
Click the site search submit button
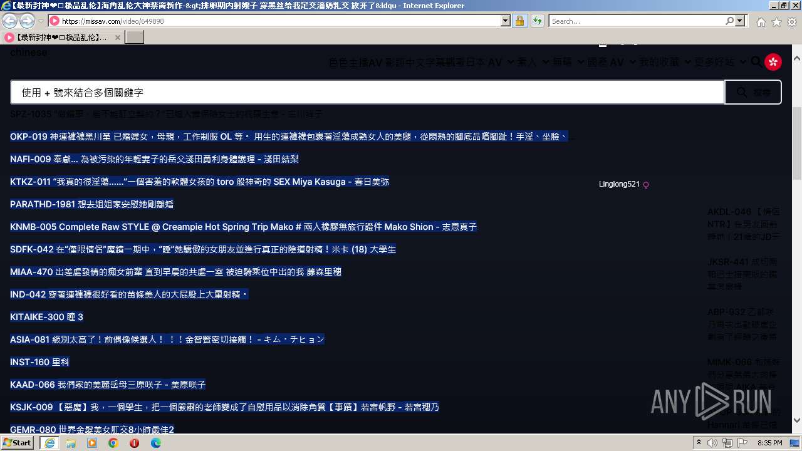753,92
